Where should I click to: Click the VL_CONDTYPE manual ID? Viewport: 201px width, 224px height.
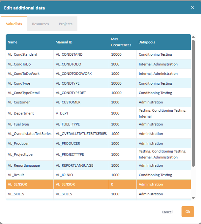(67, 83)
